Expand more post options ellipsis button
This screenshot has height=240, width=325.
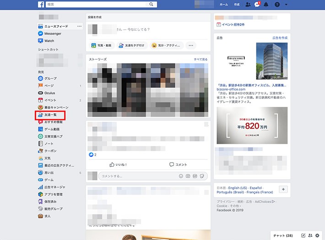pyautogui.click(x=191, y=45)
